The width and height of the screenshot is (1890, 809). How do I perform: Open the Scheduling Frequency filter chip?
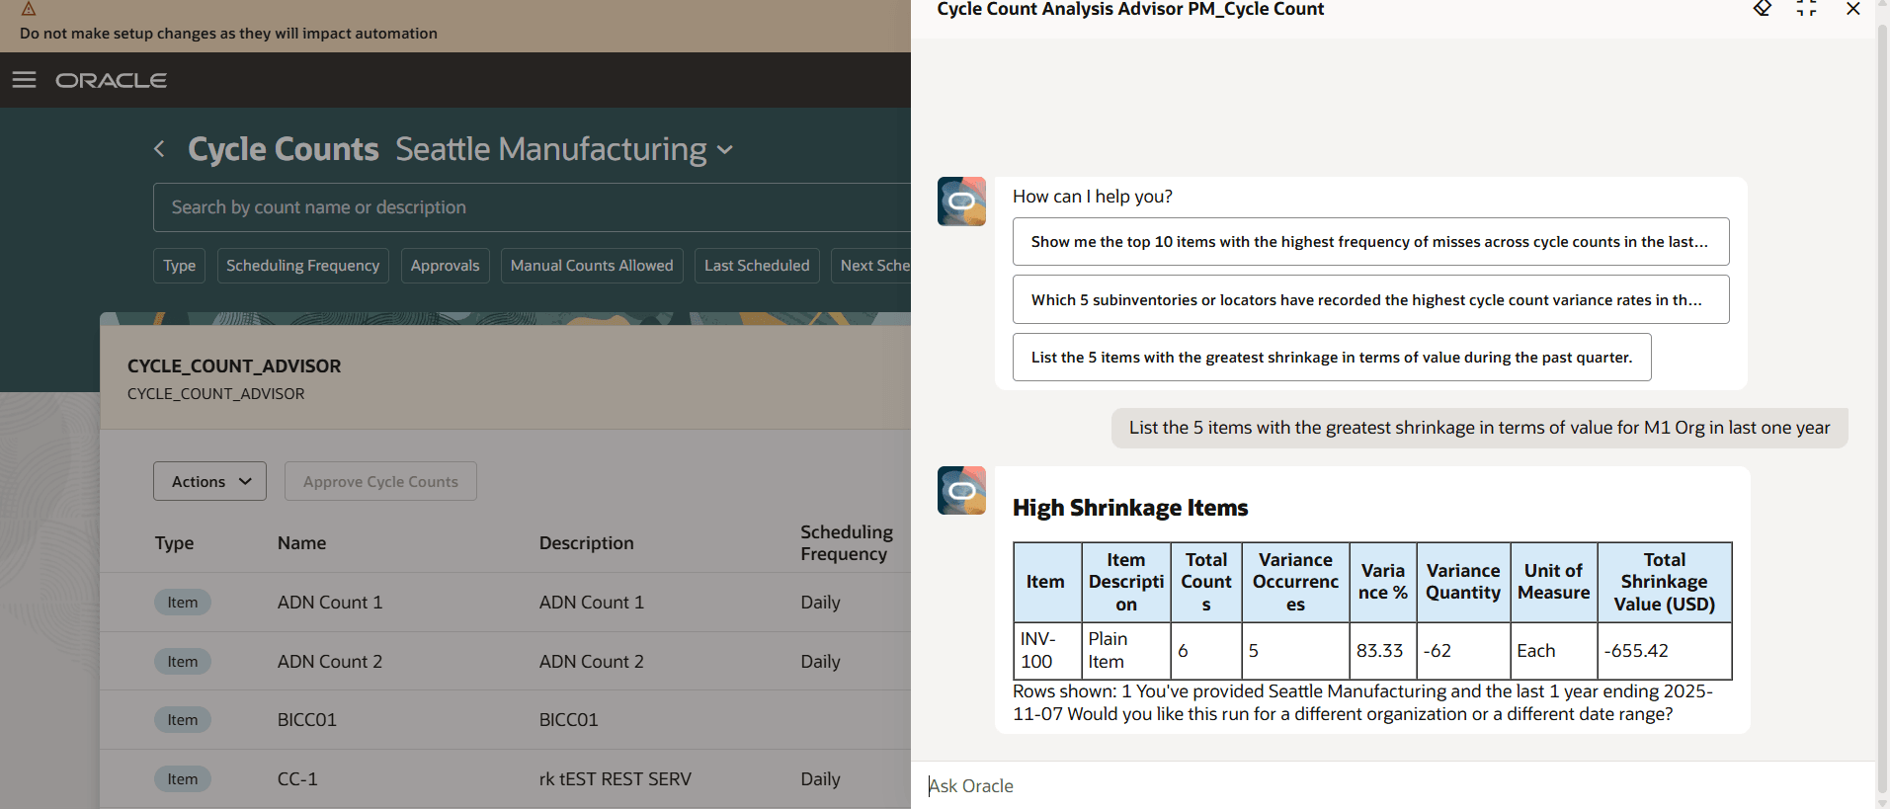(x=302, y=266)
